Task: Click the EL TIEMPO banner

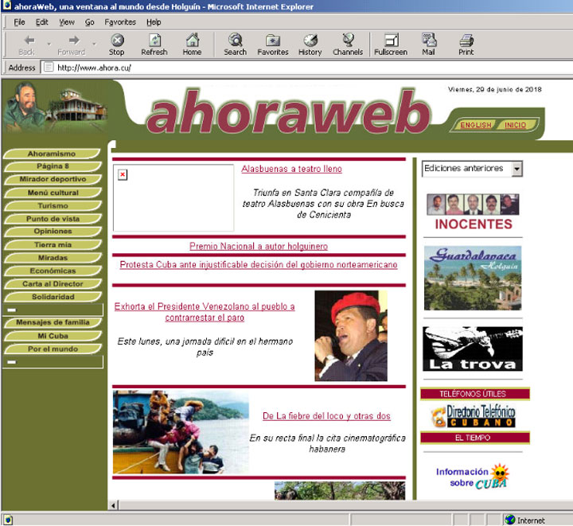Action: [x=474, y=438]
